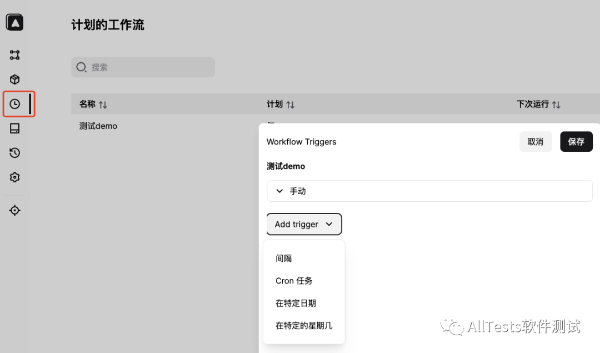Select 间隔 from the trigger menu
The height and width of the screenshot is (353, 600).
(x=283, y=258)
